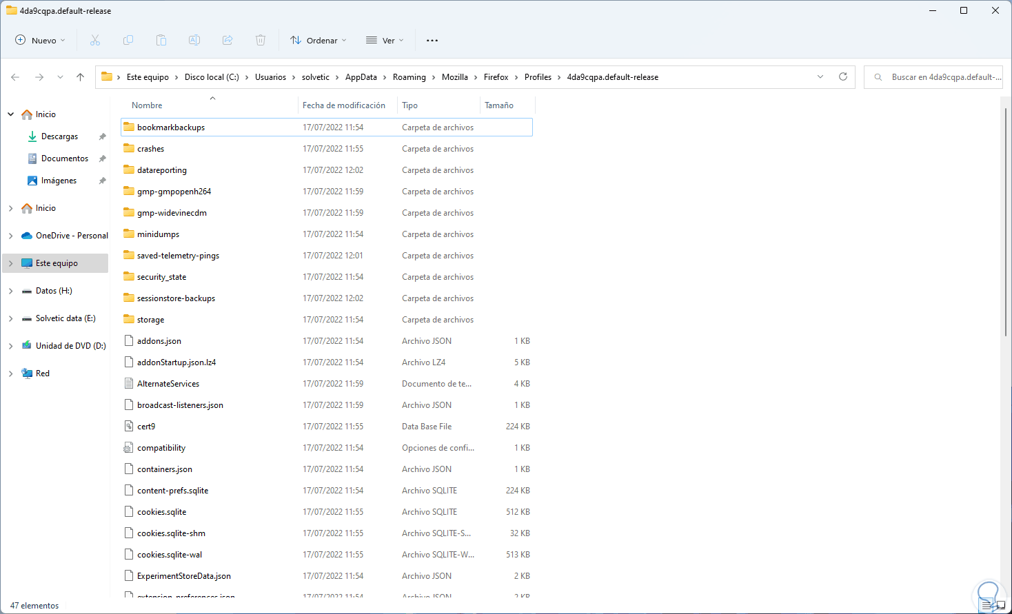Click the compatibility settings file icon

click(129, 447)
